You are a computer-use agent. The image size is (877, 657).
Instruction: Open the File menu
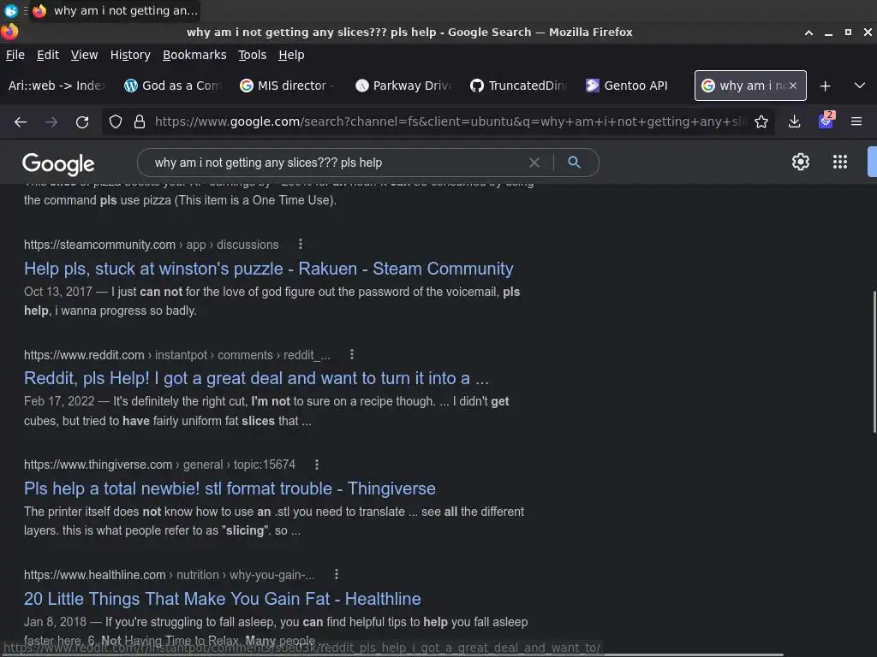15,55
